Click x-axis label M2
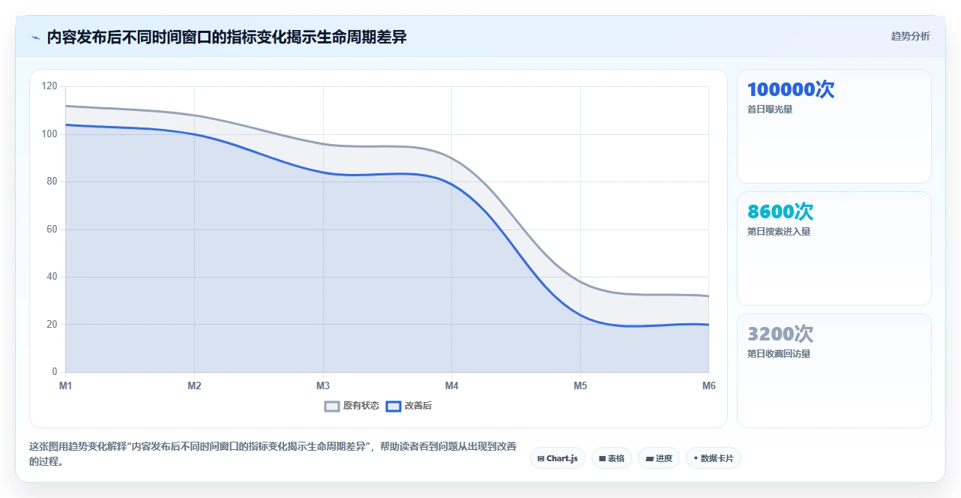961x498 pixels. point(194,385)
